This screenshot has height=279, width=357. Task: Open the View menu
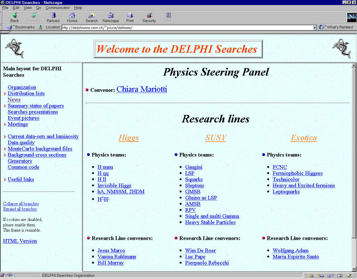pyautogui.click(x=28, y=8)
